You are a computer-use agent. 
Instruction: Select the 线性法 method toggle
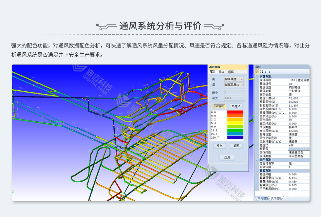click(236, 106)
